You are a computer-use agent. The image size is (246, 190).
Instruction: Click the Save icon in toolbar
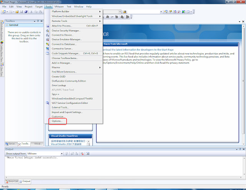click(x=22, y=12)
